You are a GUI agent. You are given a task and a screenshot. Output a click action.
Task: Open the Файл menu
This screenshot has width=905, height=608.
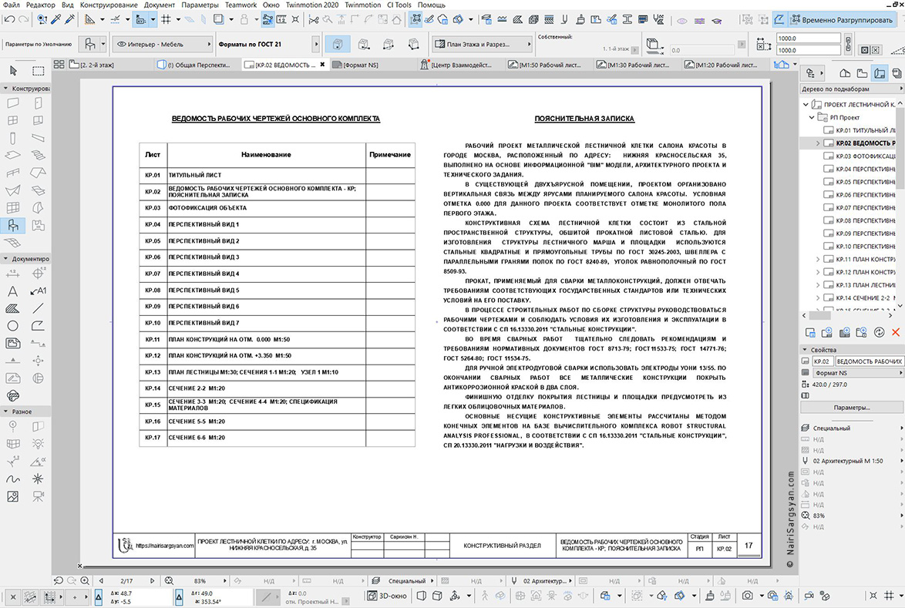[11, 5]
